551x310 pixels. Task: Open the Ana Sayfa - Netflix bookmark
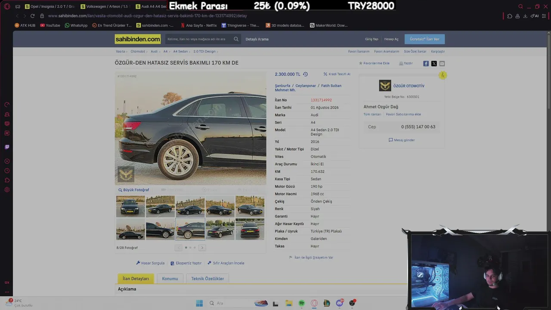coord(198,25)
